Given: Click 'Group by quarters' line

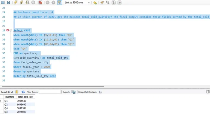Looking at the screenshot, I should [x=26, y=71].
